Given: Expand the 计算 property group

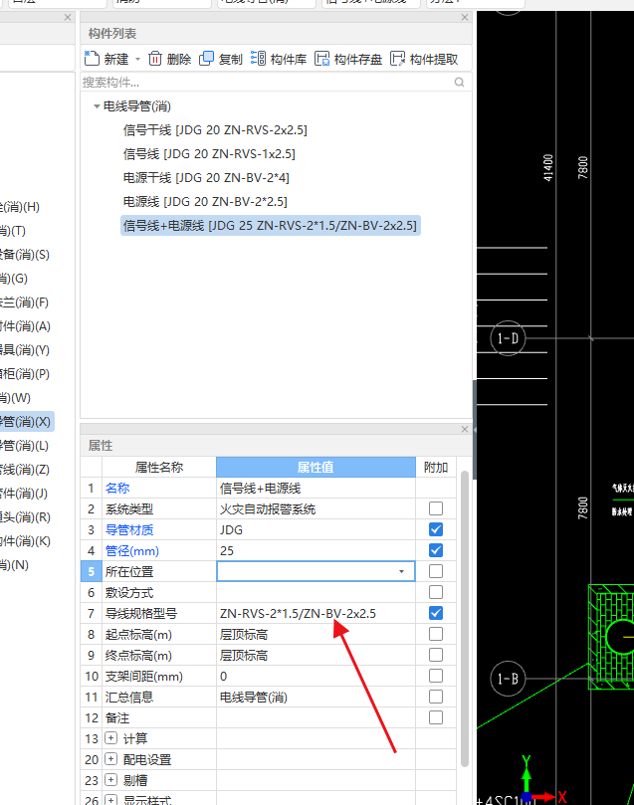Looking at the screenshot, I should click(110, 738).
